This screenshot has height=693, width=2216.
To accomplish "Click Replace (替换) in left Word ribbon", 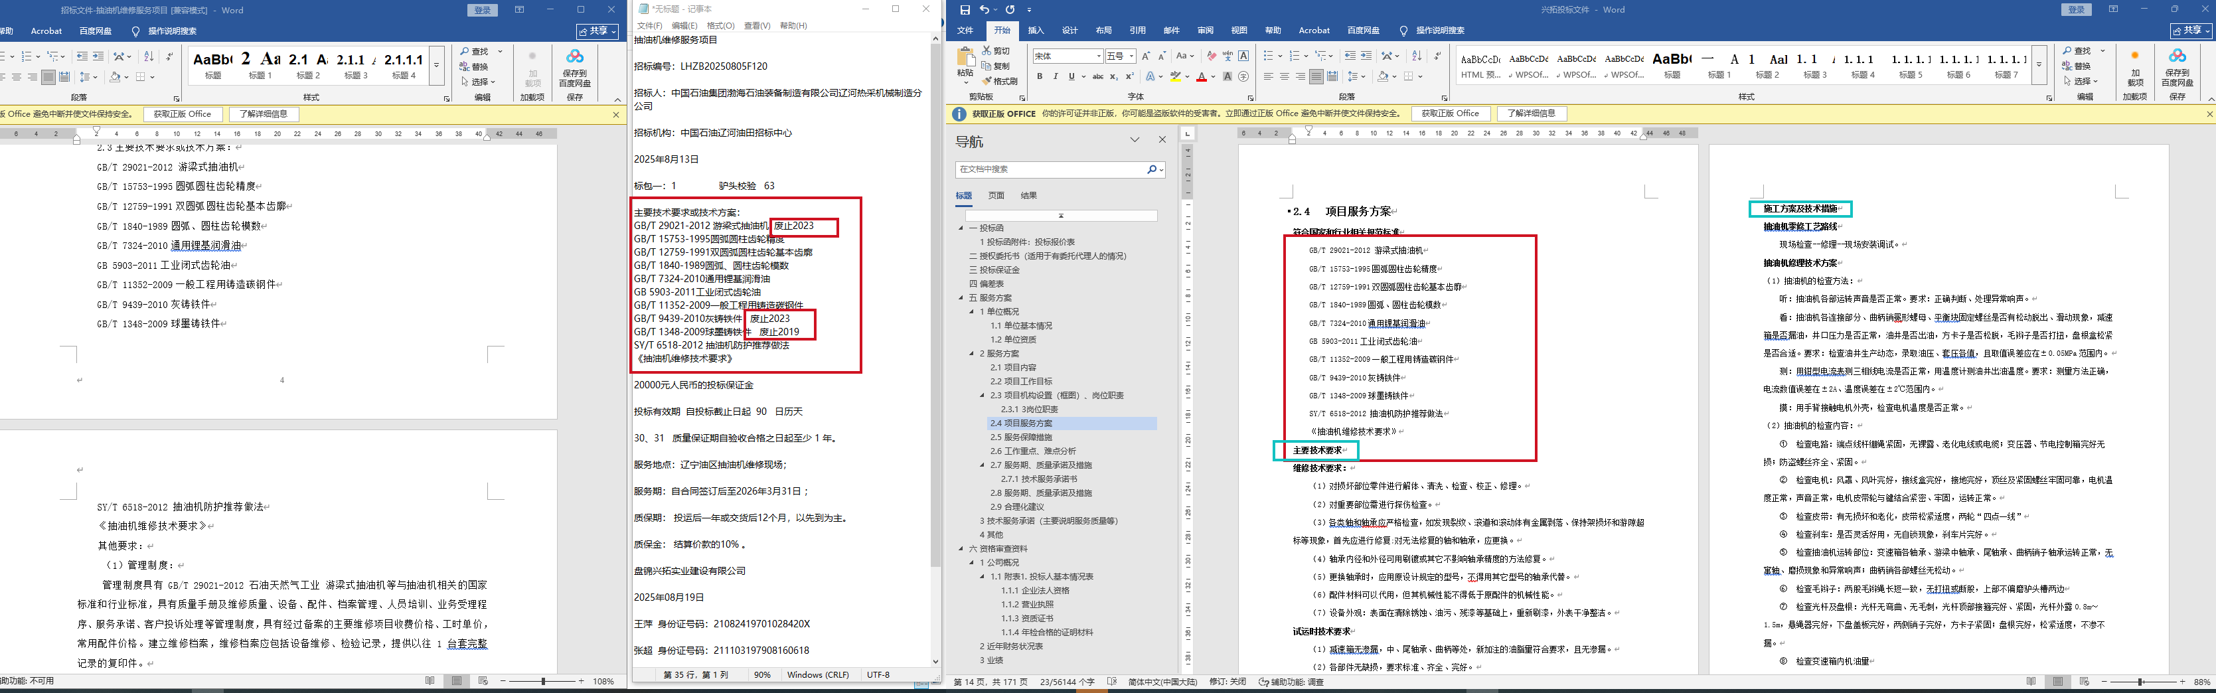I will [474, 66].
